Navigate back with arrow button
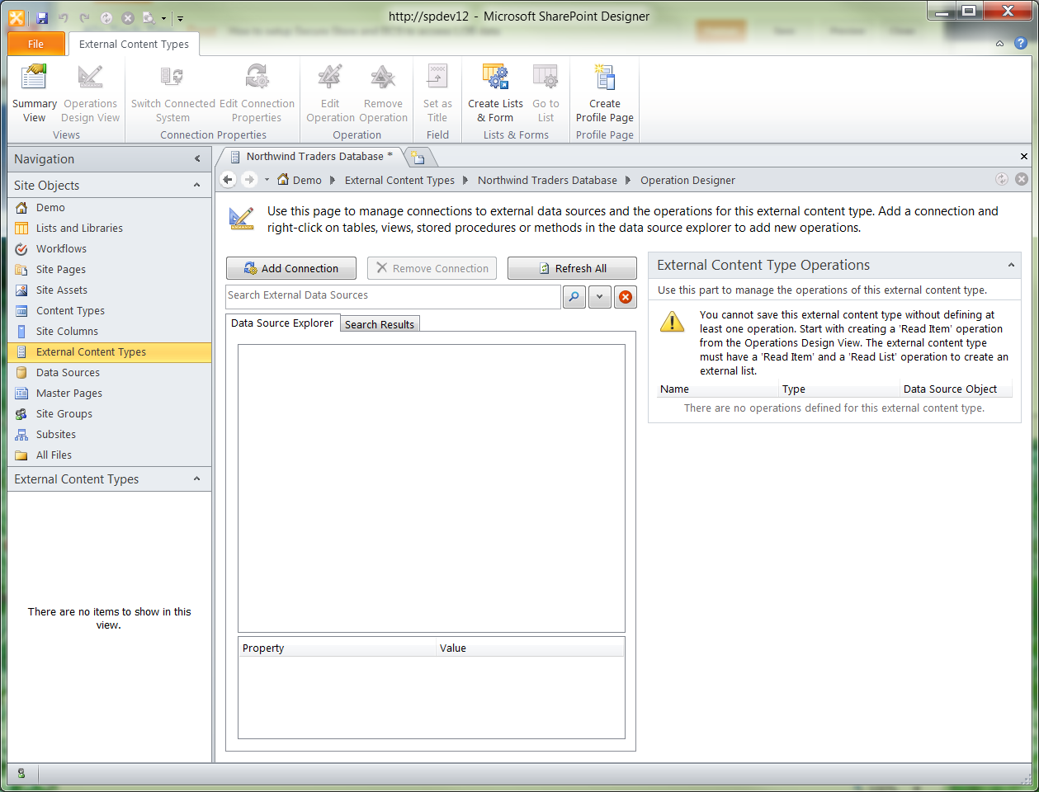This screenshot has height=792, width=1039. point(229,179)
